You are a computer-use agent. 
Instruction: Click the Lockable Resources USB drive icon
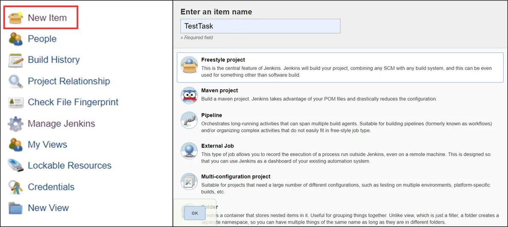coord(15,166)
